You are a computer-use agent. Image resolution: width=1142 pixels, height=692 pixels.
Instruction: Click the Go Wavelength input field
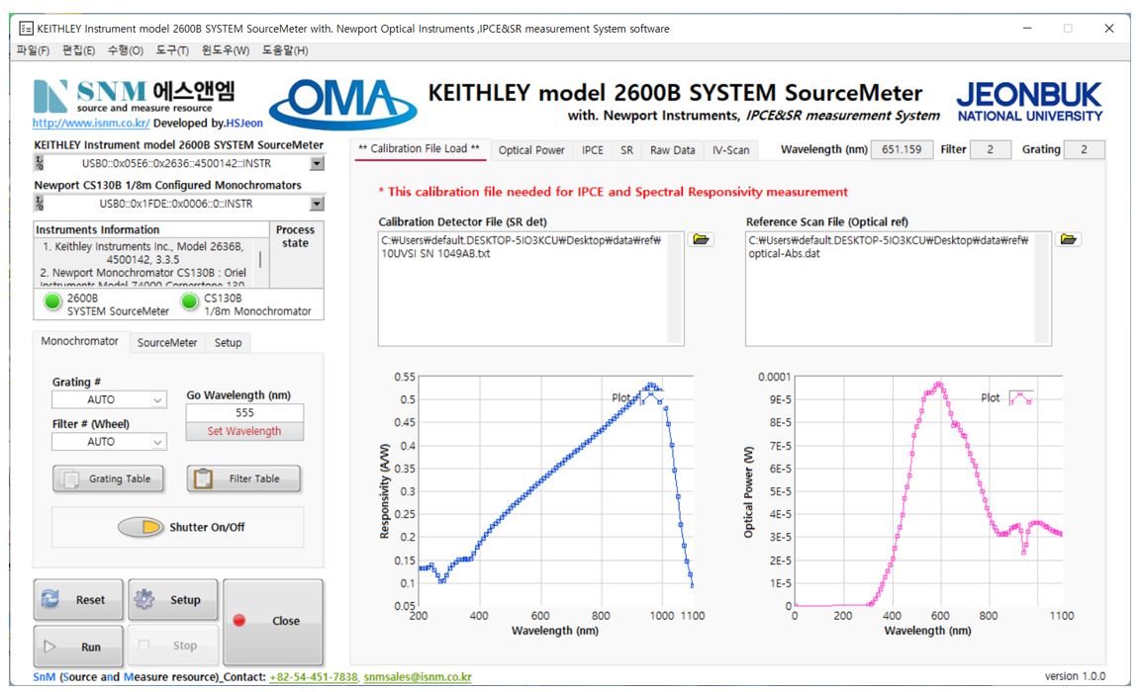point(244,413)
